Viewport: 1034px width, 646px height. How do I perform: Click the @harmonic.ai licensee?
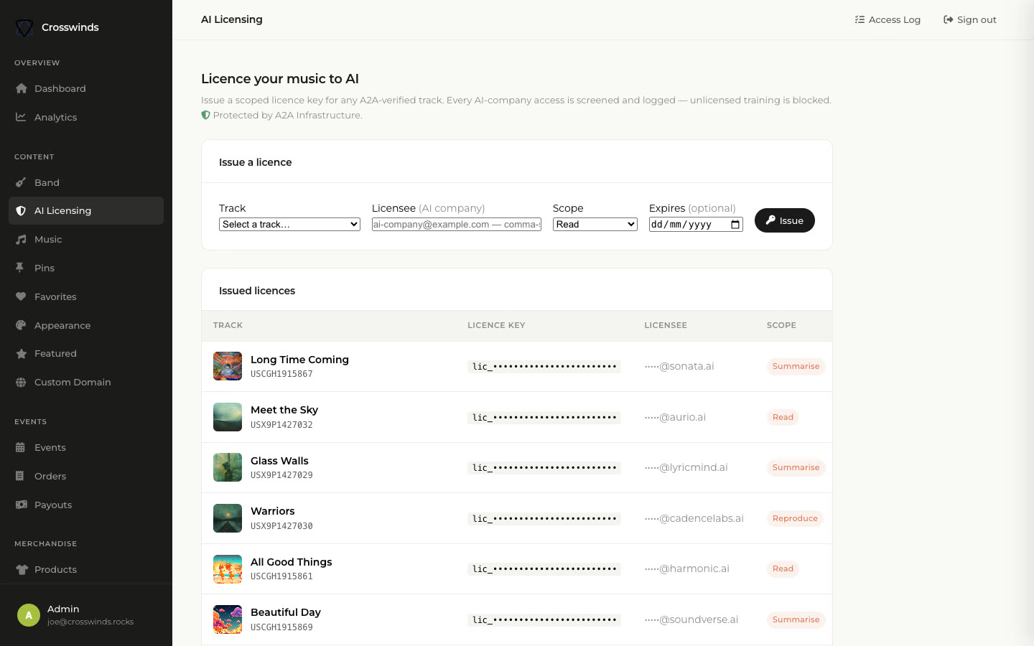(x=686, y=568)
